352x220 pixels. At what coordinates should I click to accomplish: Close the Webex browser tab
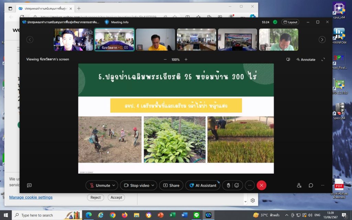pyautogui.click(x=71, y=9)
